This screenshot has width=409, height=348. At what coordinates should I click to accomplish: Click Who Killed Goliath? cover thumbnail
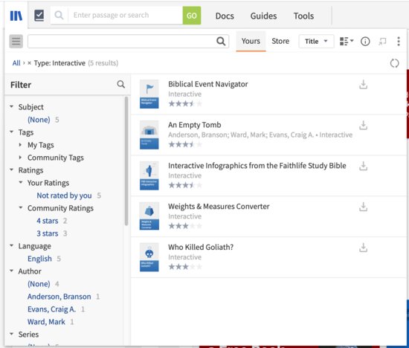point(149,257)
